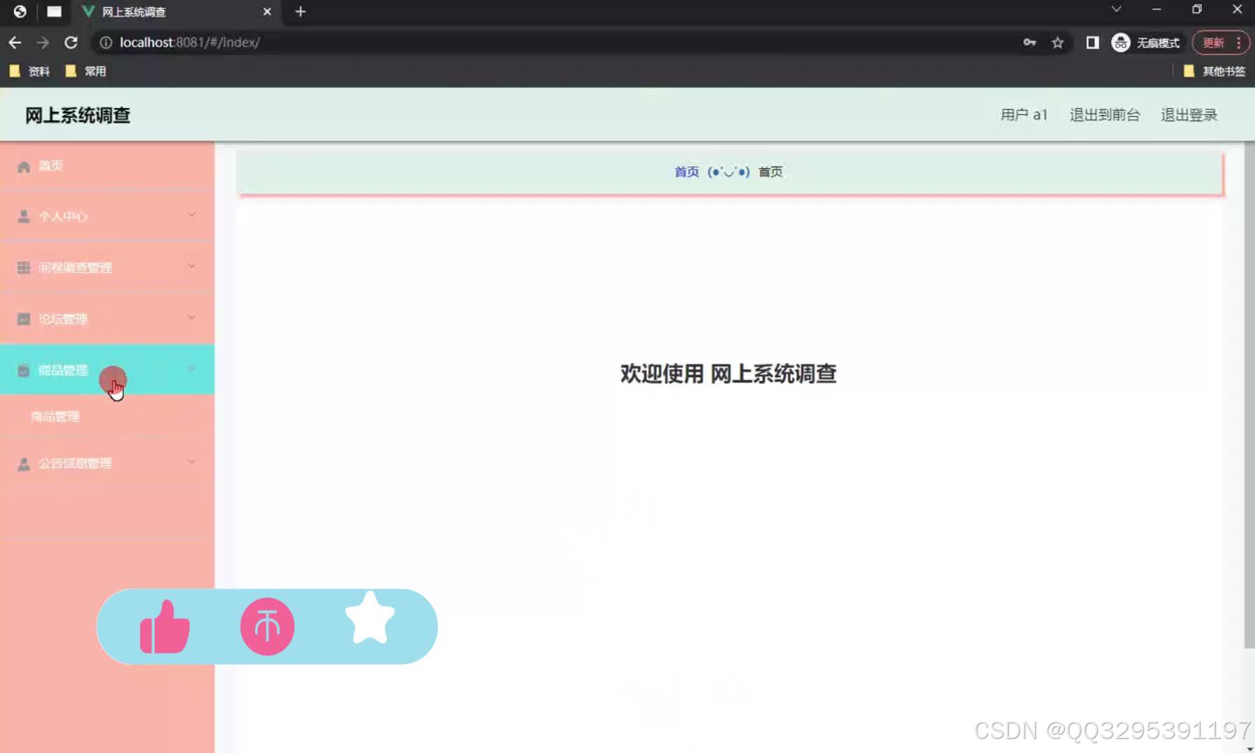Select the 网上系统调查 browser tab

coord(176,12)
